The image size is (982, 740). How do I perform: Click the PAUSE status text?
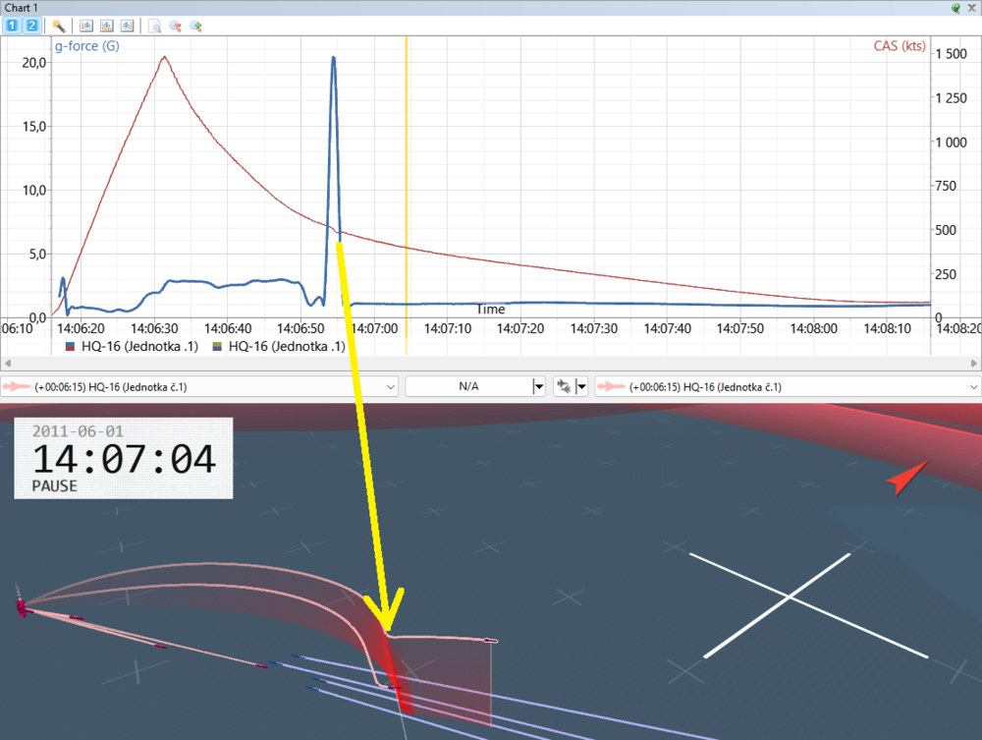[54, 486]
